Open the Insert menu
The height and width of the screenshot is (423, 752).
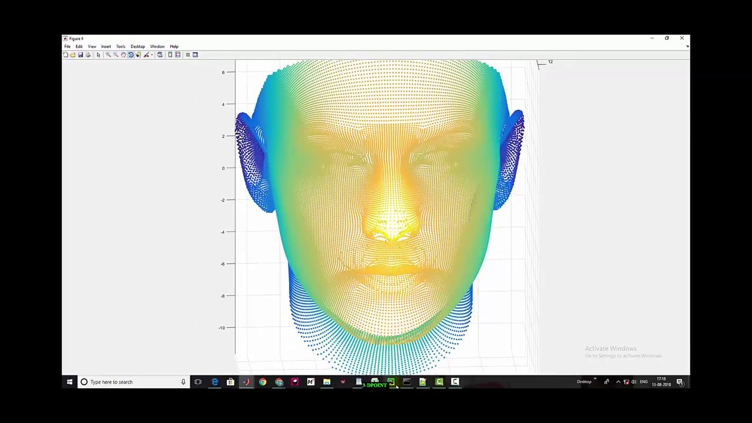[x=106, y=46]
